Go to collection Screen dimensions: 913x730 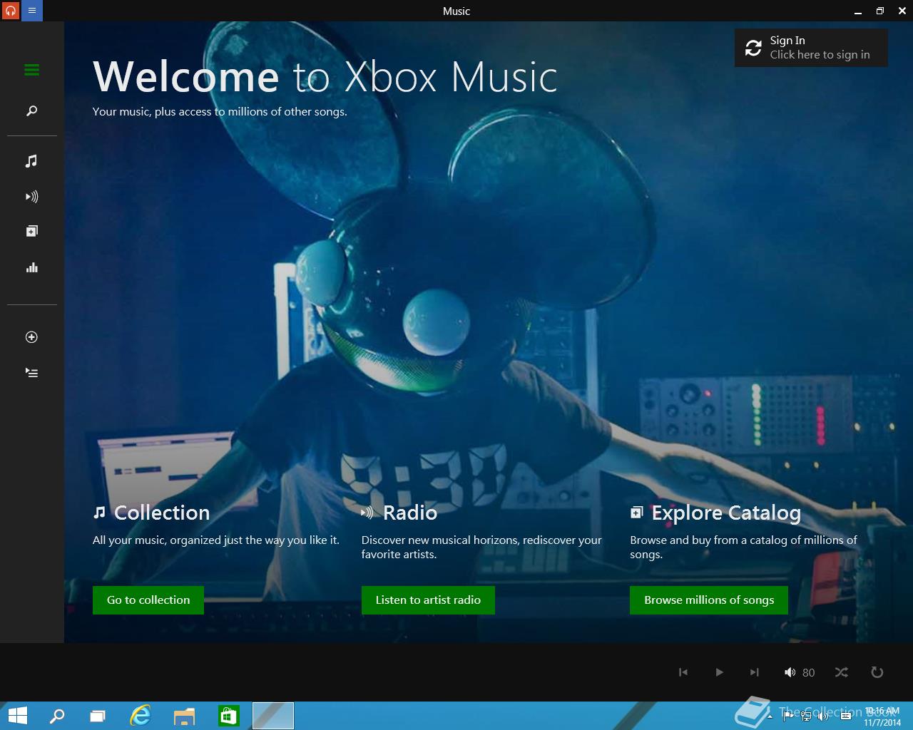click(x=148, y=600)
